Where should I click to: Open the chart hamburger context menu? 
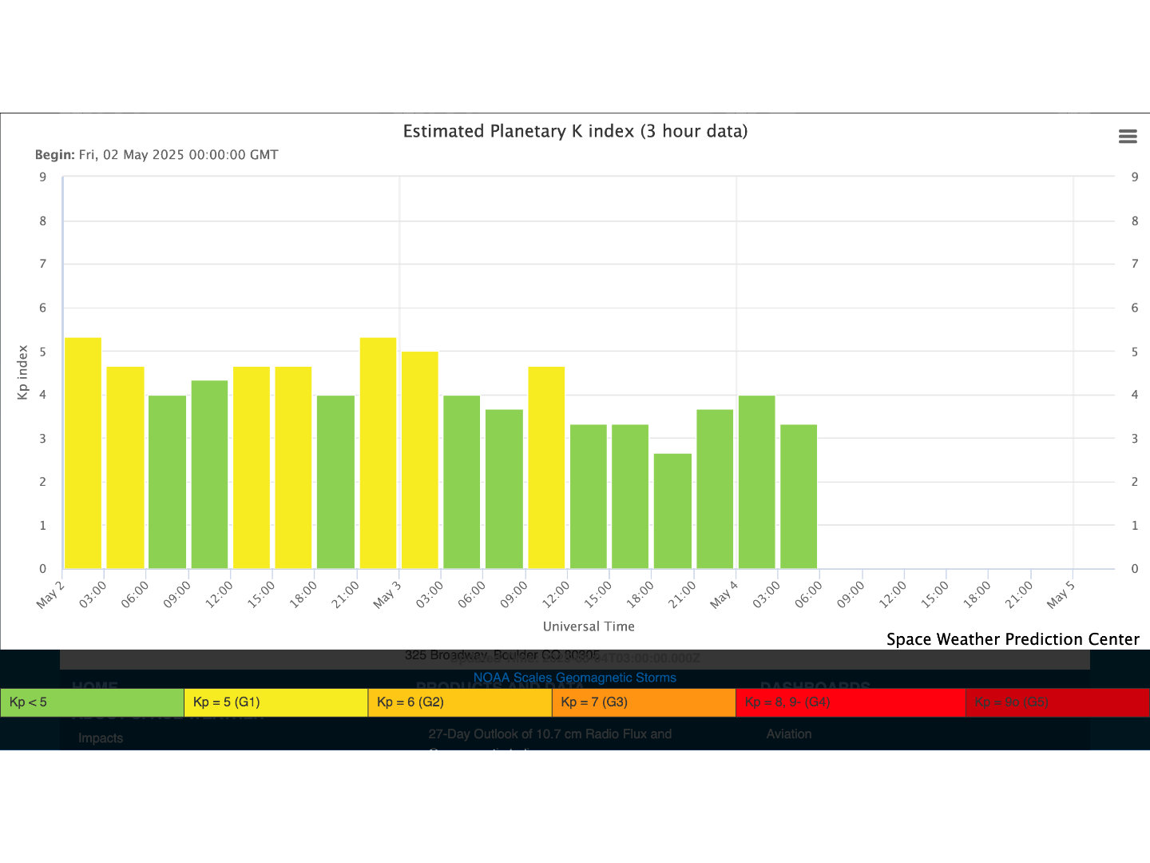1127,137
